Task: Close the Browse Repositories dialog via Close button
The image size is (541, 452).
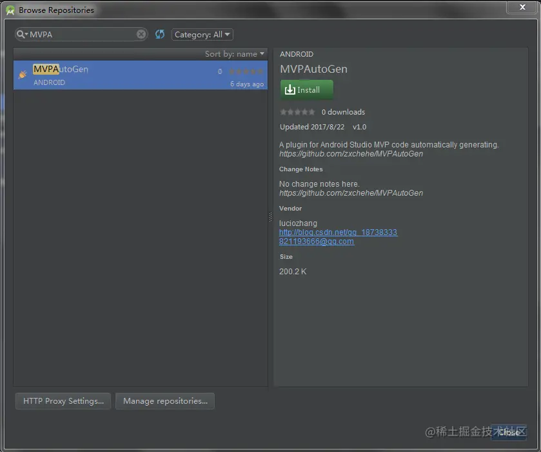Action: click(509, 432)
